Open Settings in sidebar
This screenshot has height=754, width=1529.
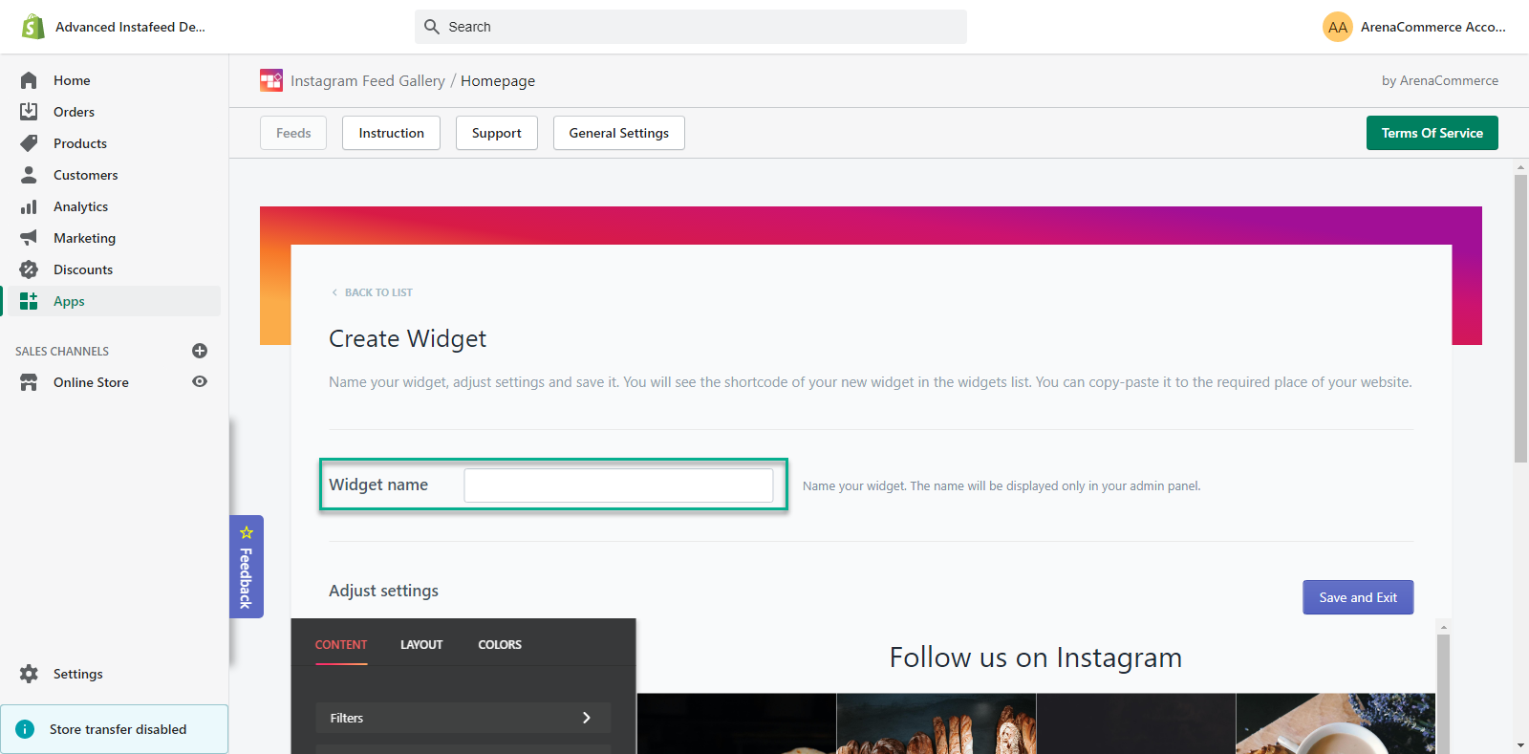point(77,674)
